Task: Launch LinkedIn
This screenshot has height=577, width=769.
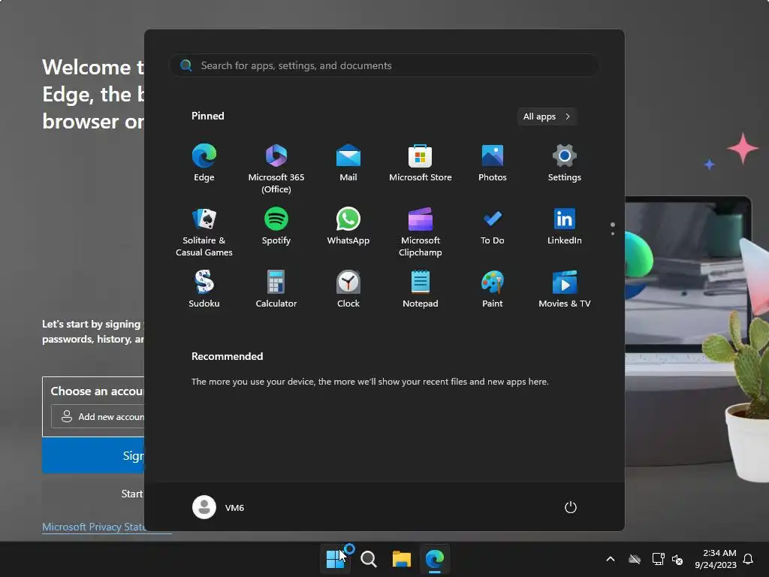Action: [565, 226]
